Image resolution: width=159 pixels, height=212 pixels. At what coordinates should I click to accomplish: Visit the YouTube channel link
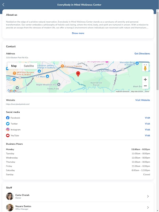[148, 135]
